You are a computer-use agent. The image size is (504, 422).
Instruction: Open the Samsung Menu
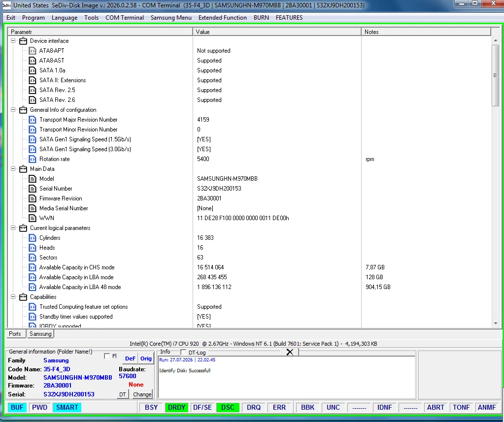(x=171, y=18)
